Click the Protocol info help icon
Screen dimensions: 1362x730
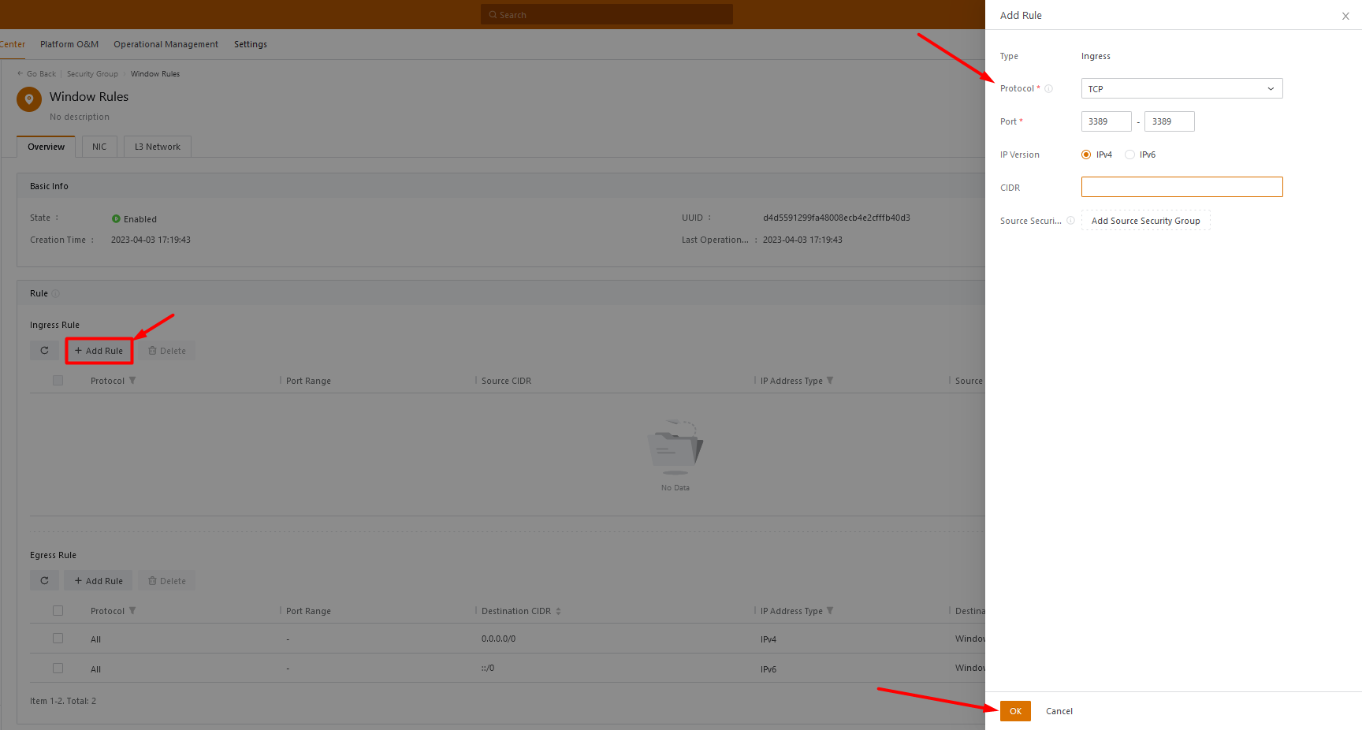click(x=1048, y=89)
